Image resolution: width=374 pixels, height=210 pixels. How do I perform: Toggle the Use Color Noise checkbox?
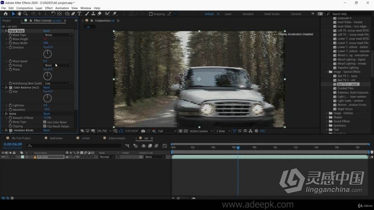click(45, 122)
